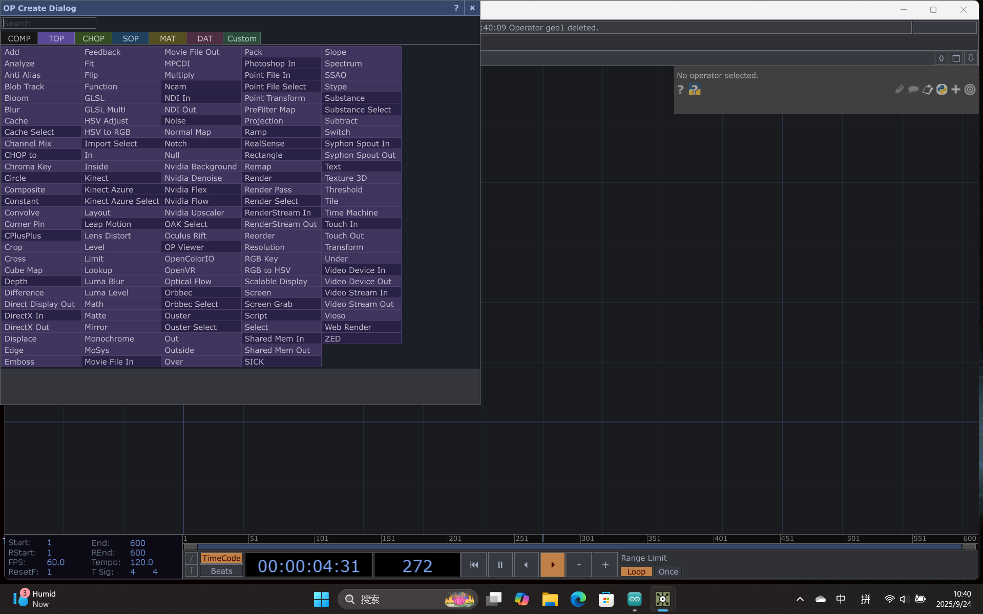Screen dimensions: 983x614
Task: Click the copy parameters clipboard icon
Action: [x=927, y=89]
